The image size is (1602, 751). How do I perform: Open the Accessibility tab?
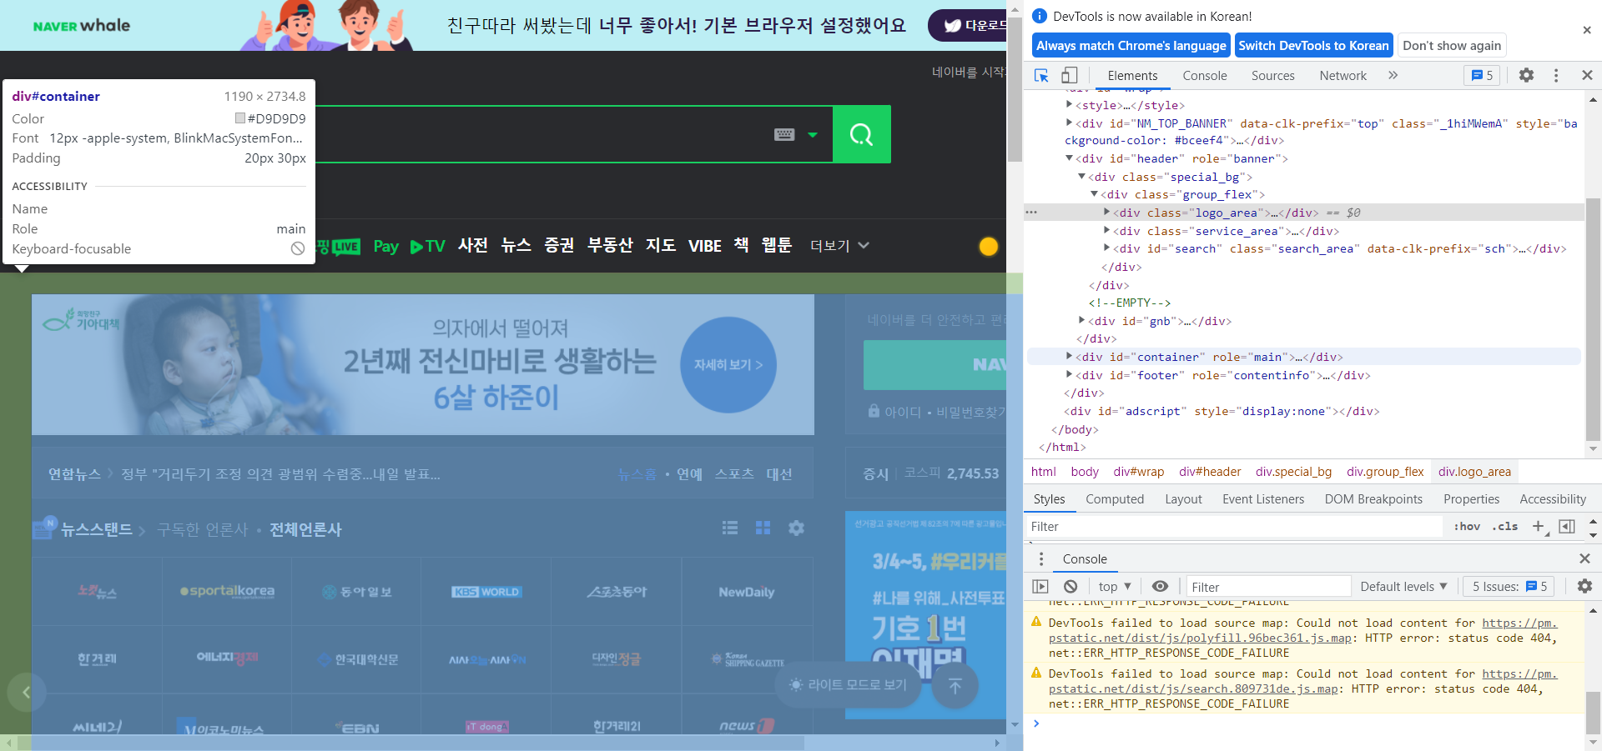click(x=1553, y=498)
